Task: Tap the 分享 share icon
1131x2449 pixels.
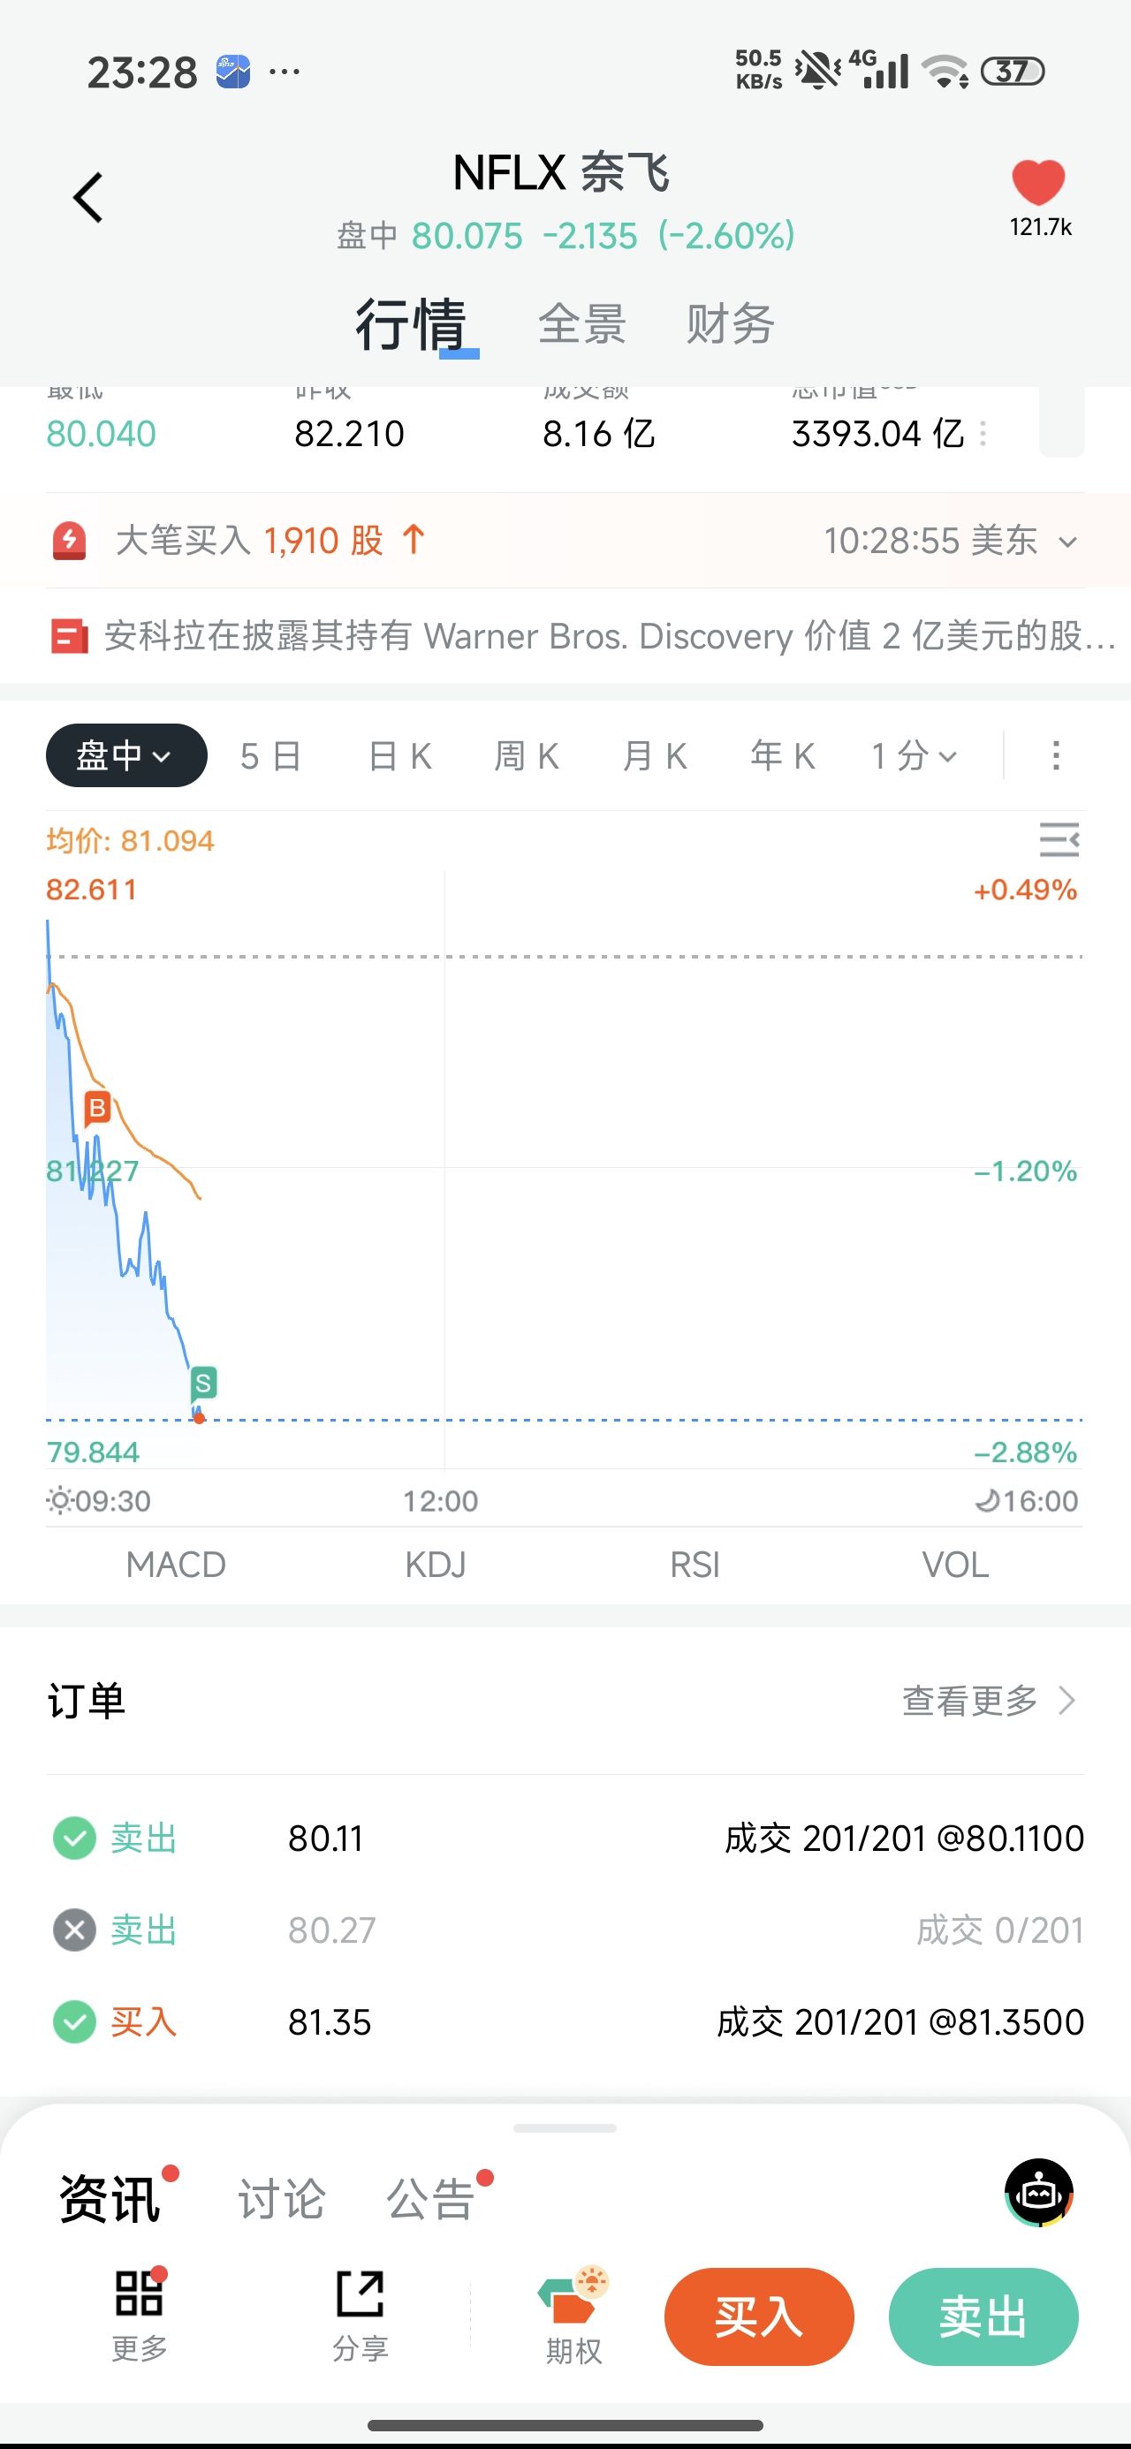Action: click(361, 2294)
